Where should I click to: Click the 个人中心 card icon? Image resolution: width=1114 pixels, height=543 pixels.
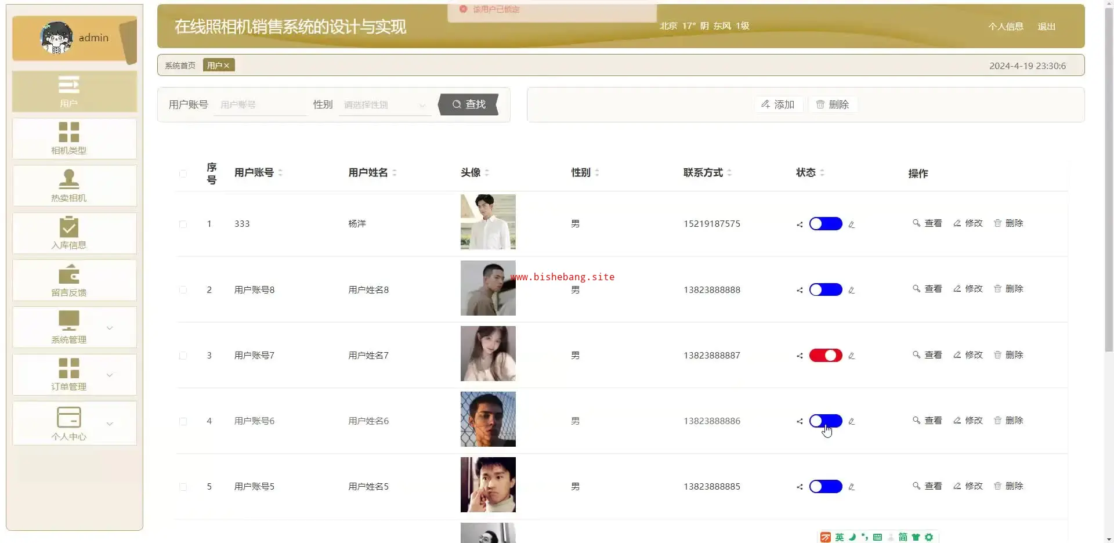pos(68,417)
